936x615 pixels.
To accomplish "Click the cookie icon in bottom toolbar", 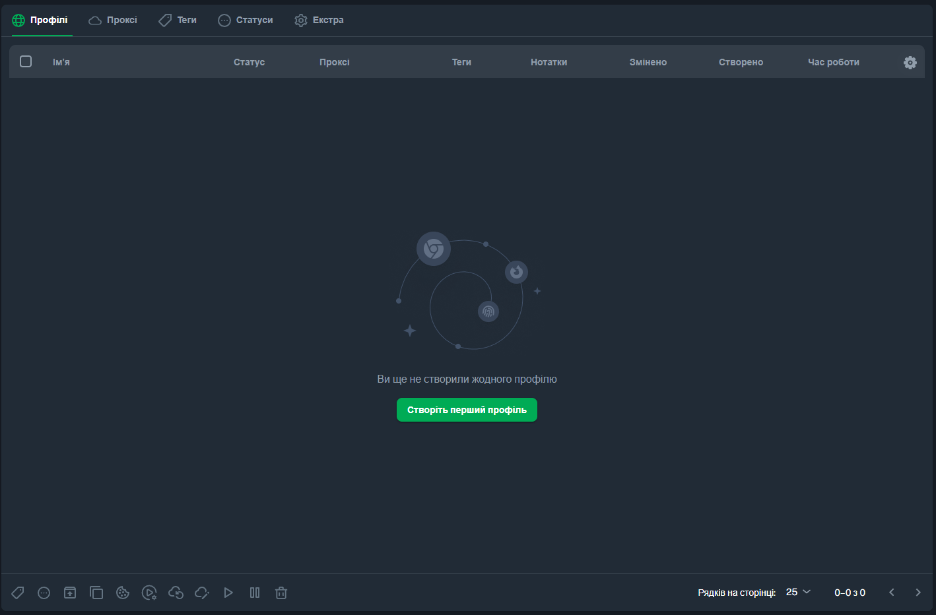I will (123, 593).
